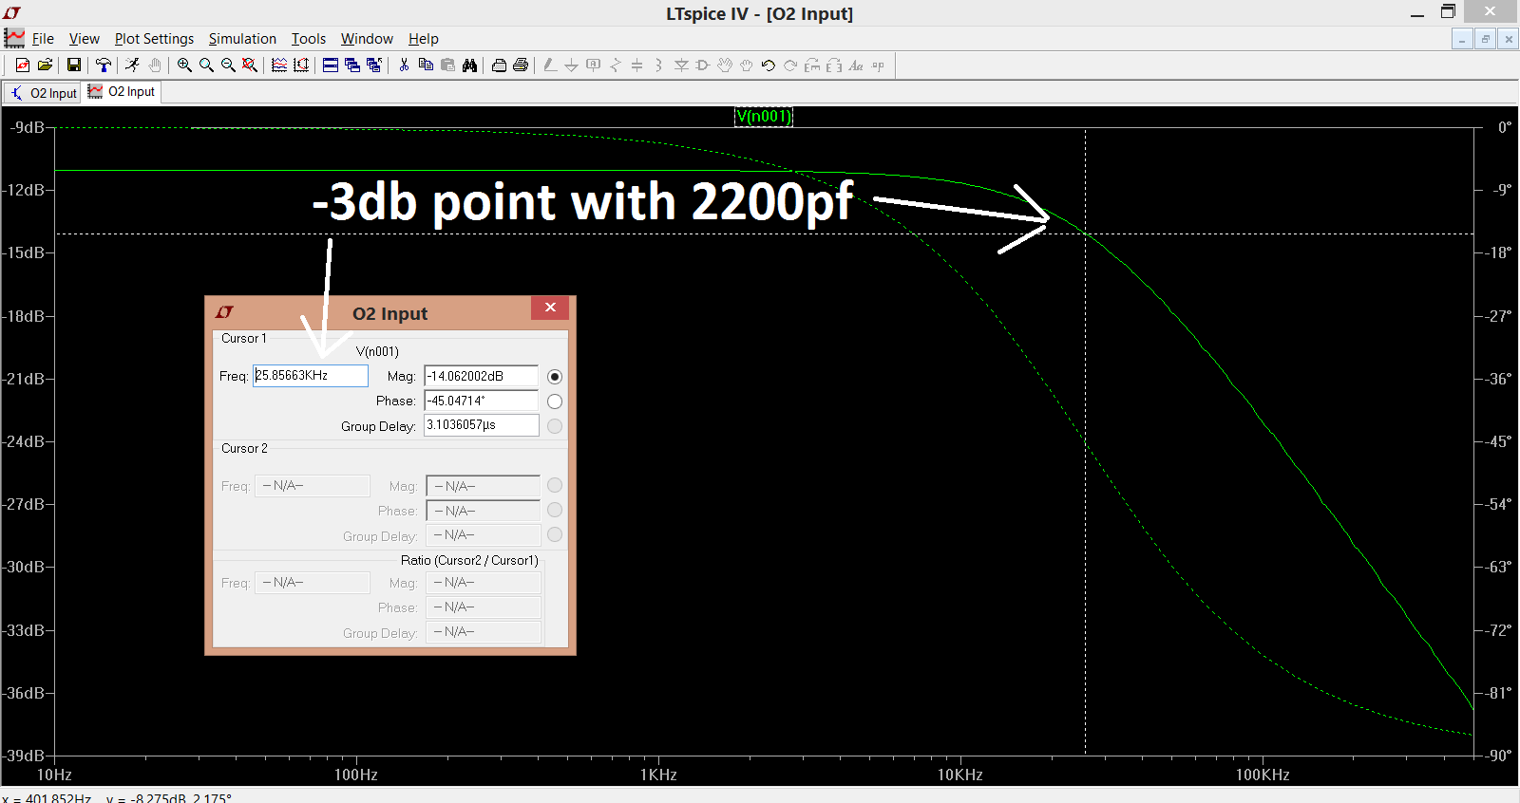Click the Close All Windows icon

(x=374, y=65)
